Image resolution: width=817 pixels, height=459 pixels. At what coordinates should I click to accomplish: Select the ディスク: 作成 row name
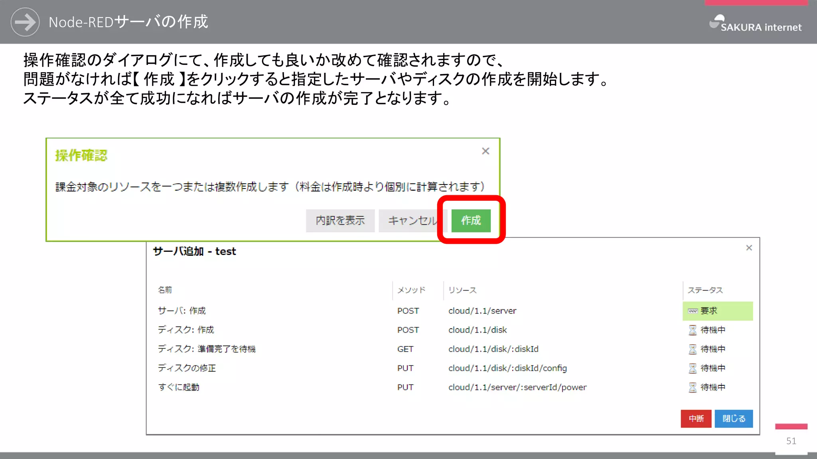186,330
